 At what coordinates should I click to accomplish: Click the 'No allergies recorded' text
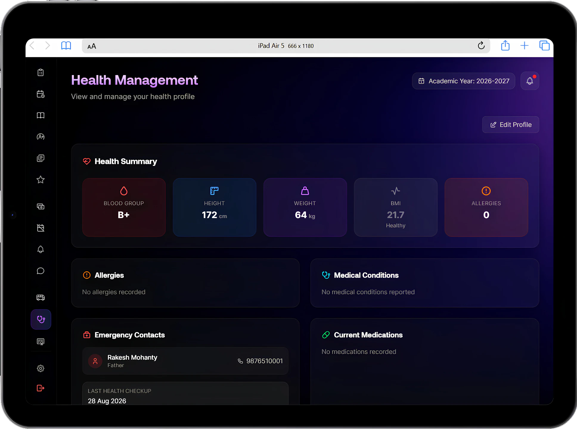pyautogui.click(x=114, y=292)
